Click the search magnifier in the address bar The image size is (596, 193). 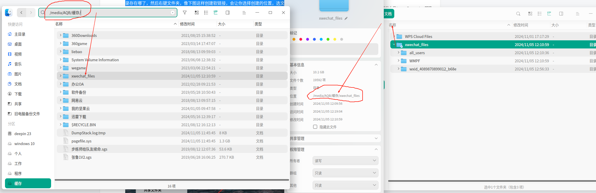click(43, 13)
